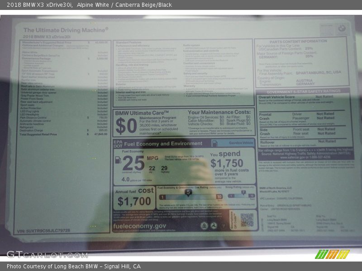Click the 'Power Front Seats' option
This screenshot has width=362, height=271.
[x=32, y=98]
